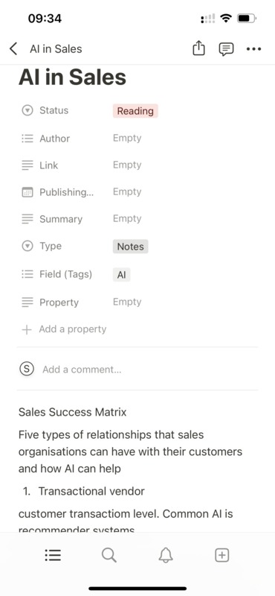Open the AI tag in Field (Tags)
275x596 pixels.
click(x=121, y=274)
